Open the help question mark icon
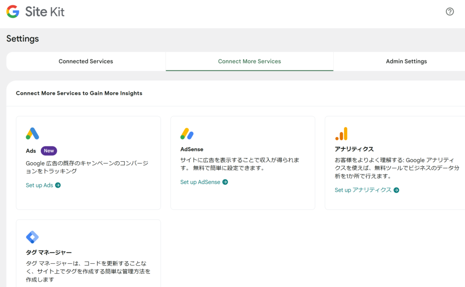The image size is (465, 287). [450, 11]
